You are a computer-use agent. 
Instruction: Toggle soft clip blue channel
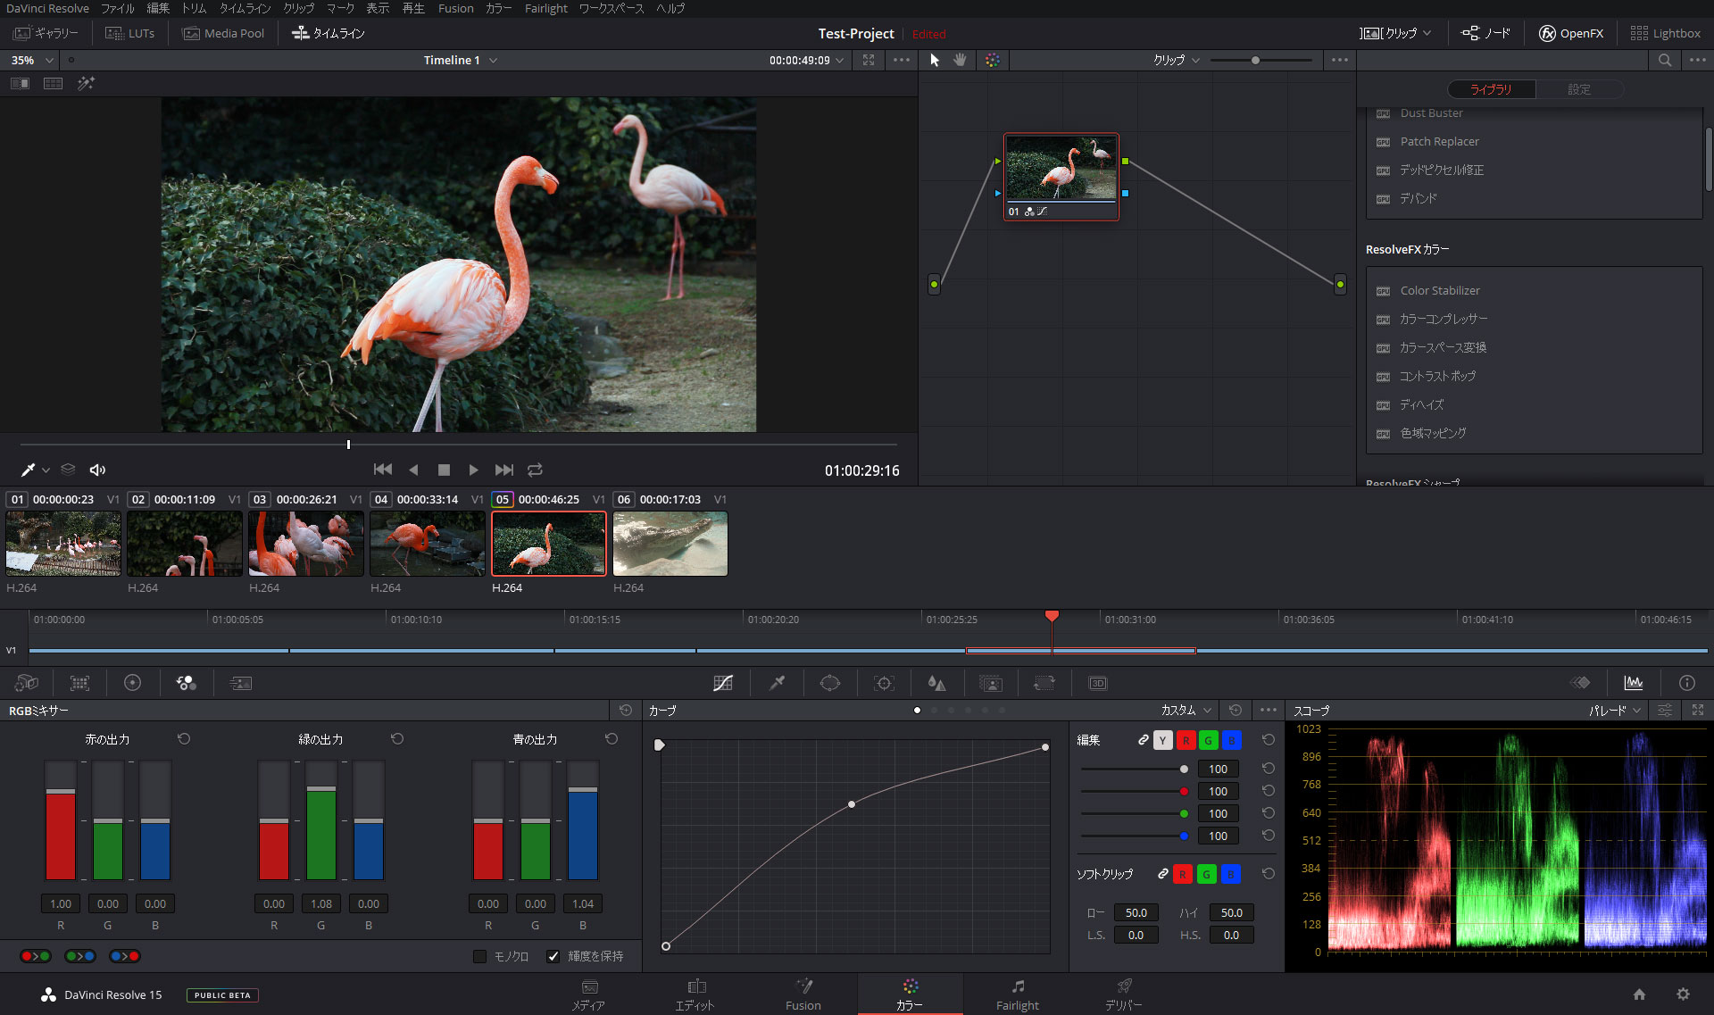(1230, 874)
